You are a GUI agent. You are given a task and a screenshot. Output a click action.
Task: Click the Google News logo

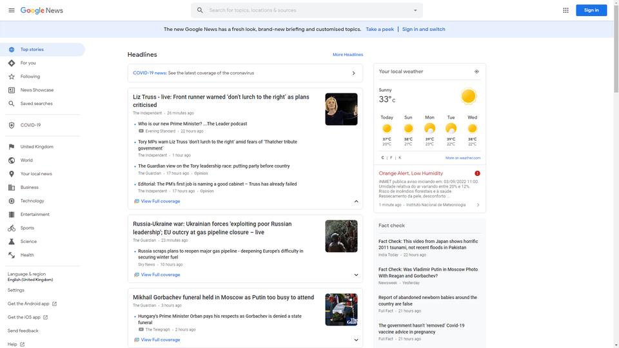pos(42,10)
